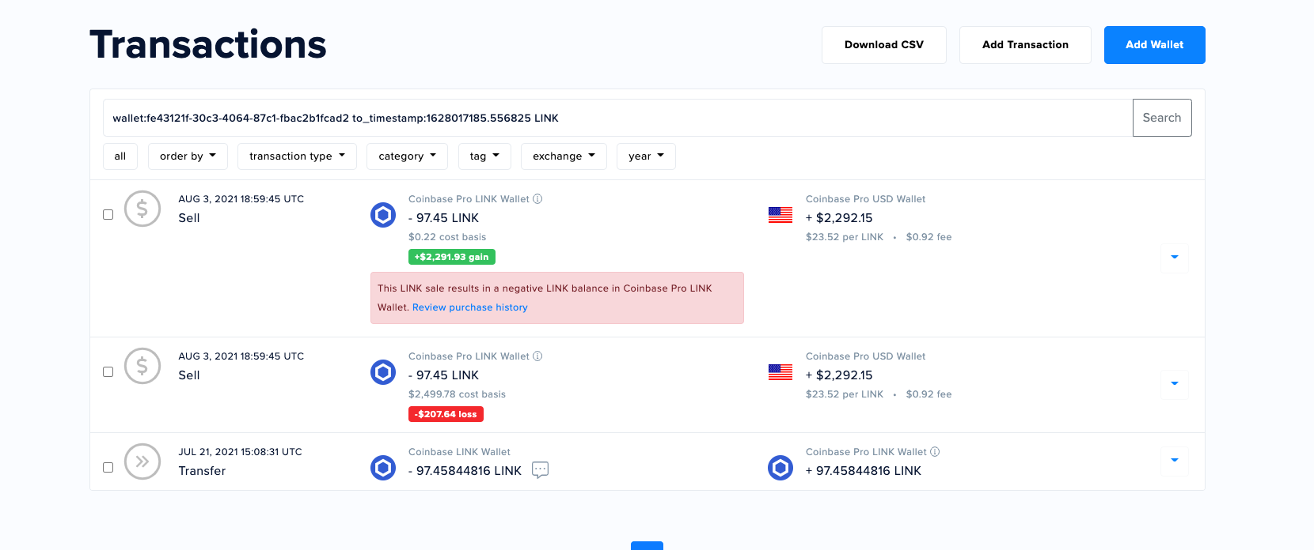Image resolution: width=1314 pixels, height=550 pixels.
Task: Follow the Review purchase history link
Action: 470,307
